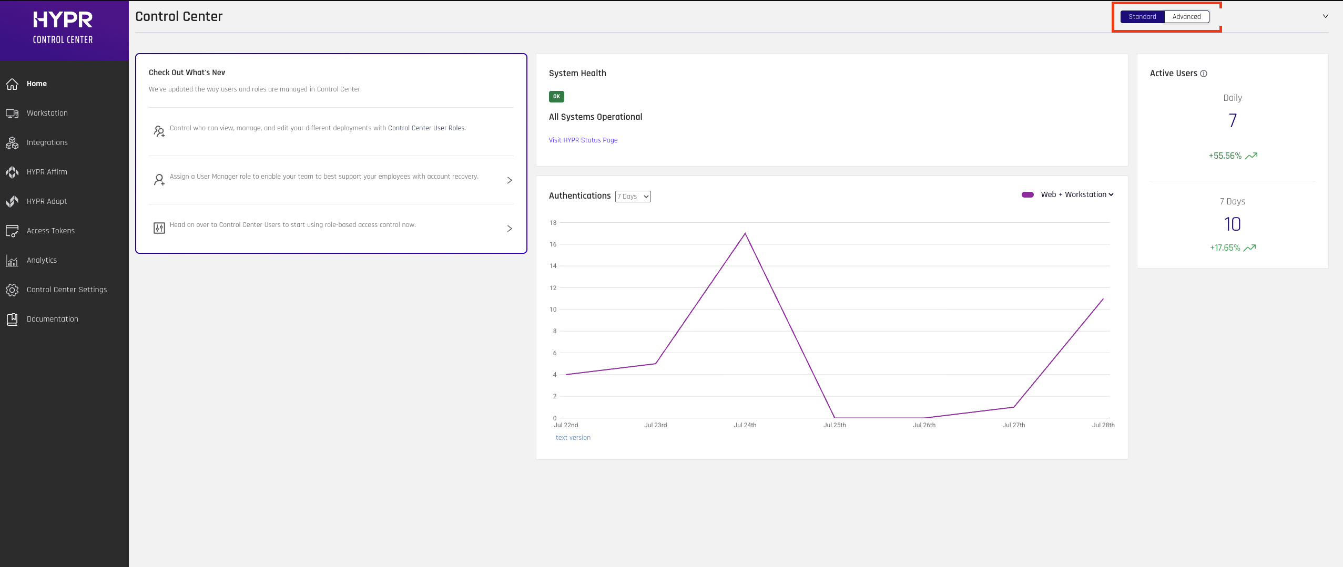Viewport: 1343px width, 567px height.
Task: Click the Control Center User Roles link
Action: 426,128
